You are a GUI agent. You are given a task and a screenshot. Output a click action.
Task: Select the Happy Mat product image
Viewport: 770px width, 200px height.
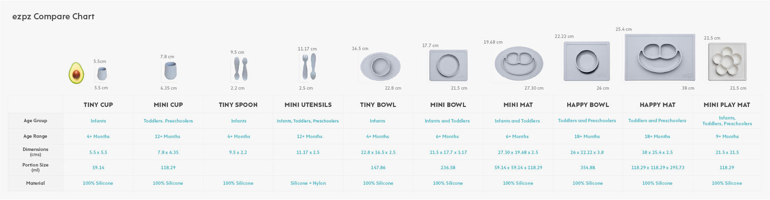pyautogui.click(x=660, y=58)
